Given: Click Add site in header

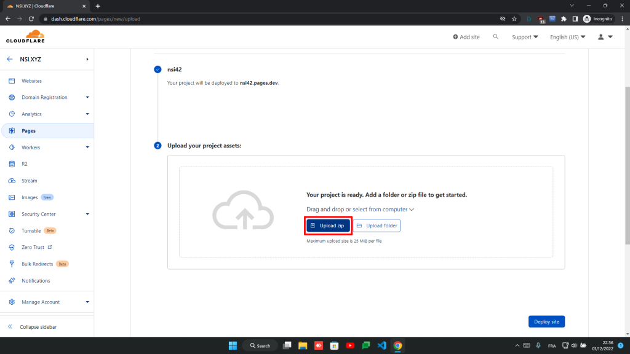Looking at the screenshot, I should point(466,37).
